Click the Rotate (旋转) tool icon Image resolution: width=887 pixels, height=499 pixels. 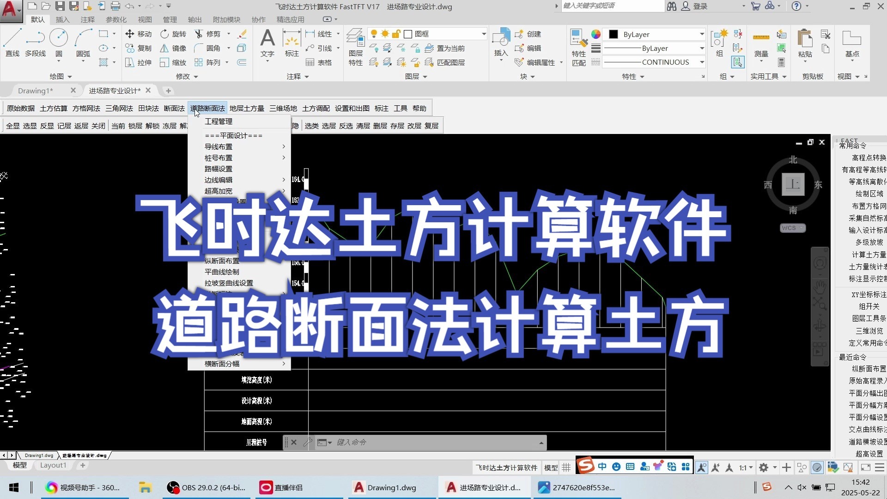164,34
